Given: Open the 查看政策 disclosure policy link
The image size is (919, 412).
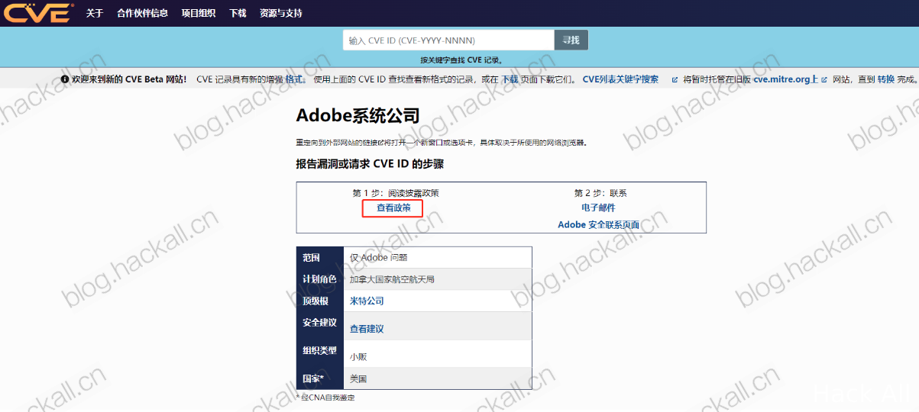Looking at the screenshot, I should tap(393, 208).
